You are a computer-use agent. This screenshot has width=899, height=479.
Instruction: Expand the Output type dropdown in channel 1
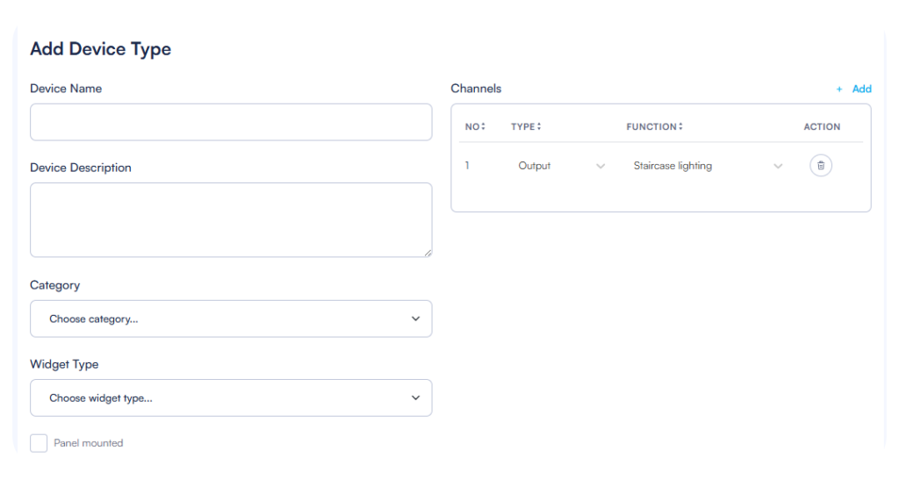tap(560, 166)
